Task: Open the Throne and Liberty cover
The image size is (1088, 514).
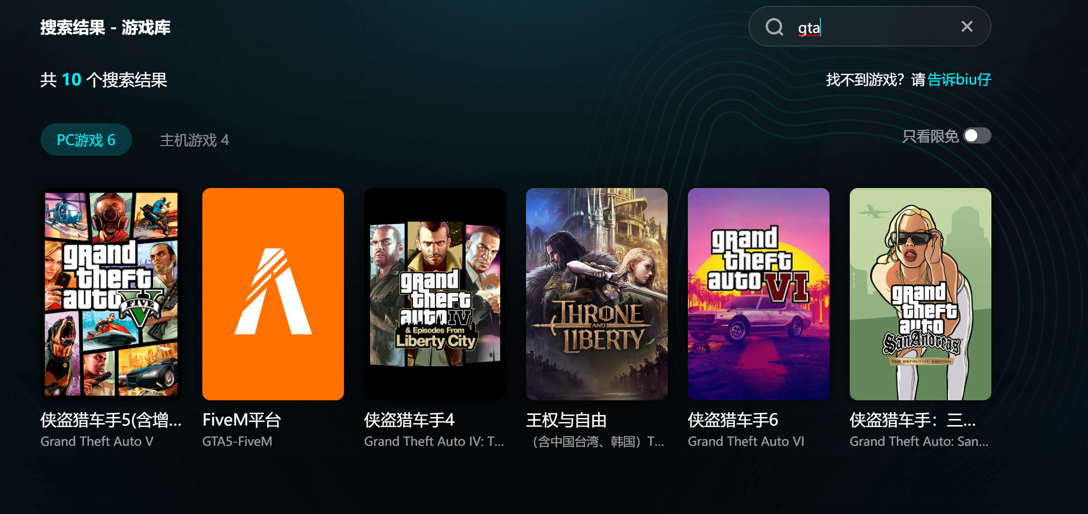Action: click(x=597, y=294)
